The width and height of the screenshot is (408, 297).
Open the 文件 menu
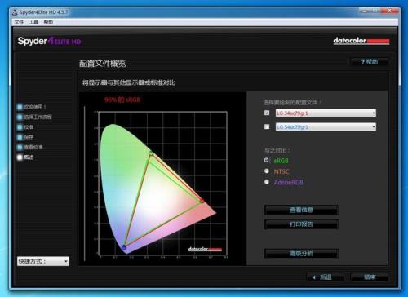point(19,22)
